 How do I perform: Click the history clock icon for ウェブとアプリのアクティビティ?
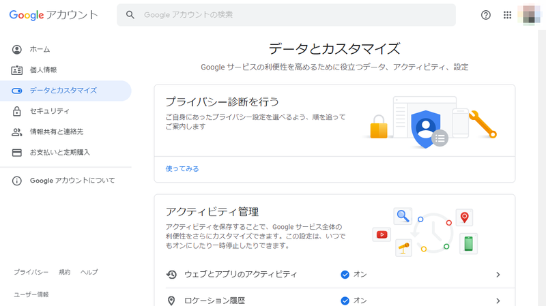tap(171, 275)
